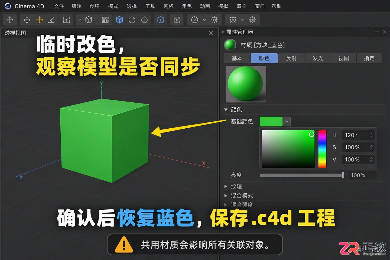Click the circle shape icon in the toolbar
This screenshot has height=260, width=390.
pyautogui.click(x=132, y=20)
